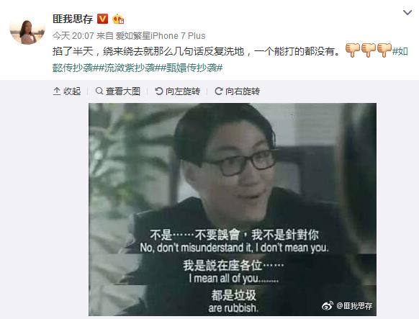
Task: Click the expanded movie still image
Action: [233, 210]
